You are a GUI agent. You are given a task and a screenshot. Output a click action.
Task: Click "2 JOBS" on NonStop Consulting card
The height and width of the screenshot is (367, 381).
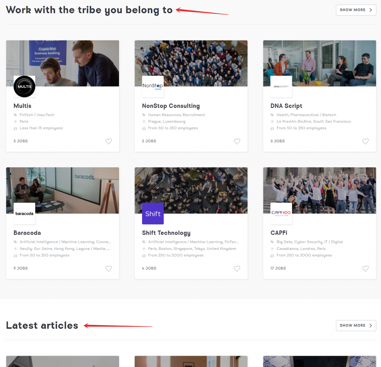149,141
